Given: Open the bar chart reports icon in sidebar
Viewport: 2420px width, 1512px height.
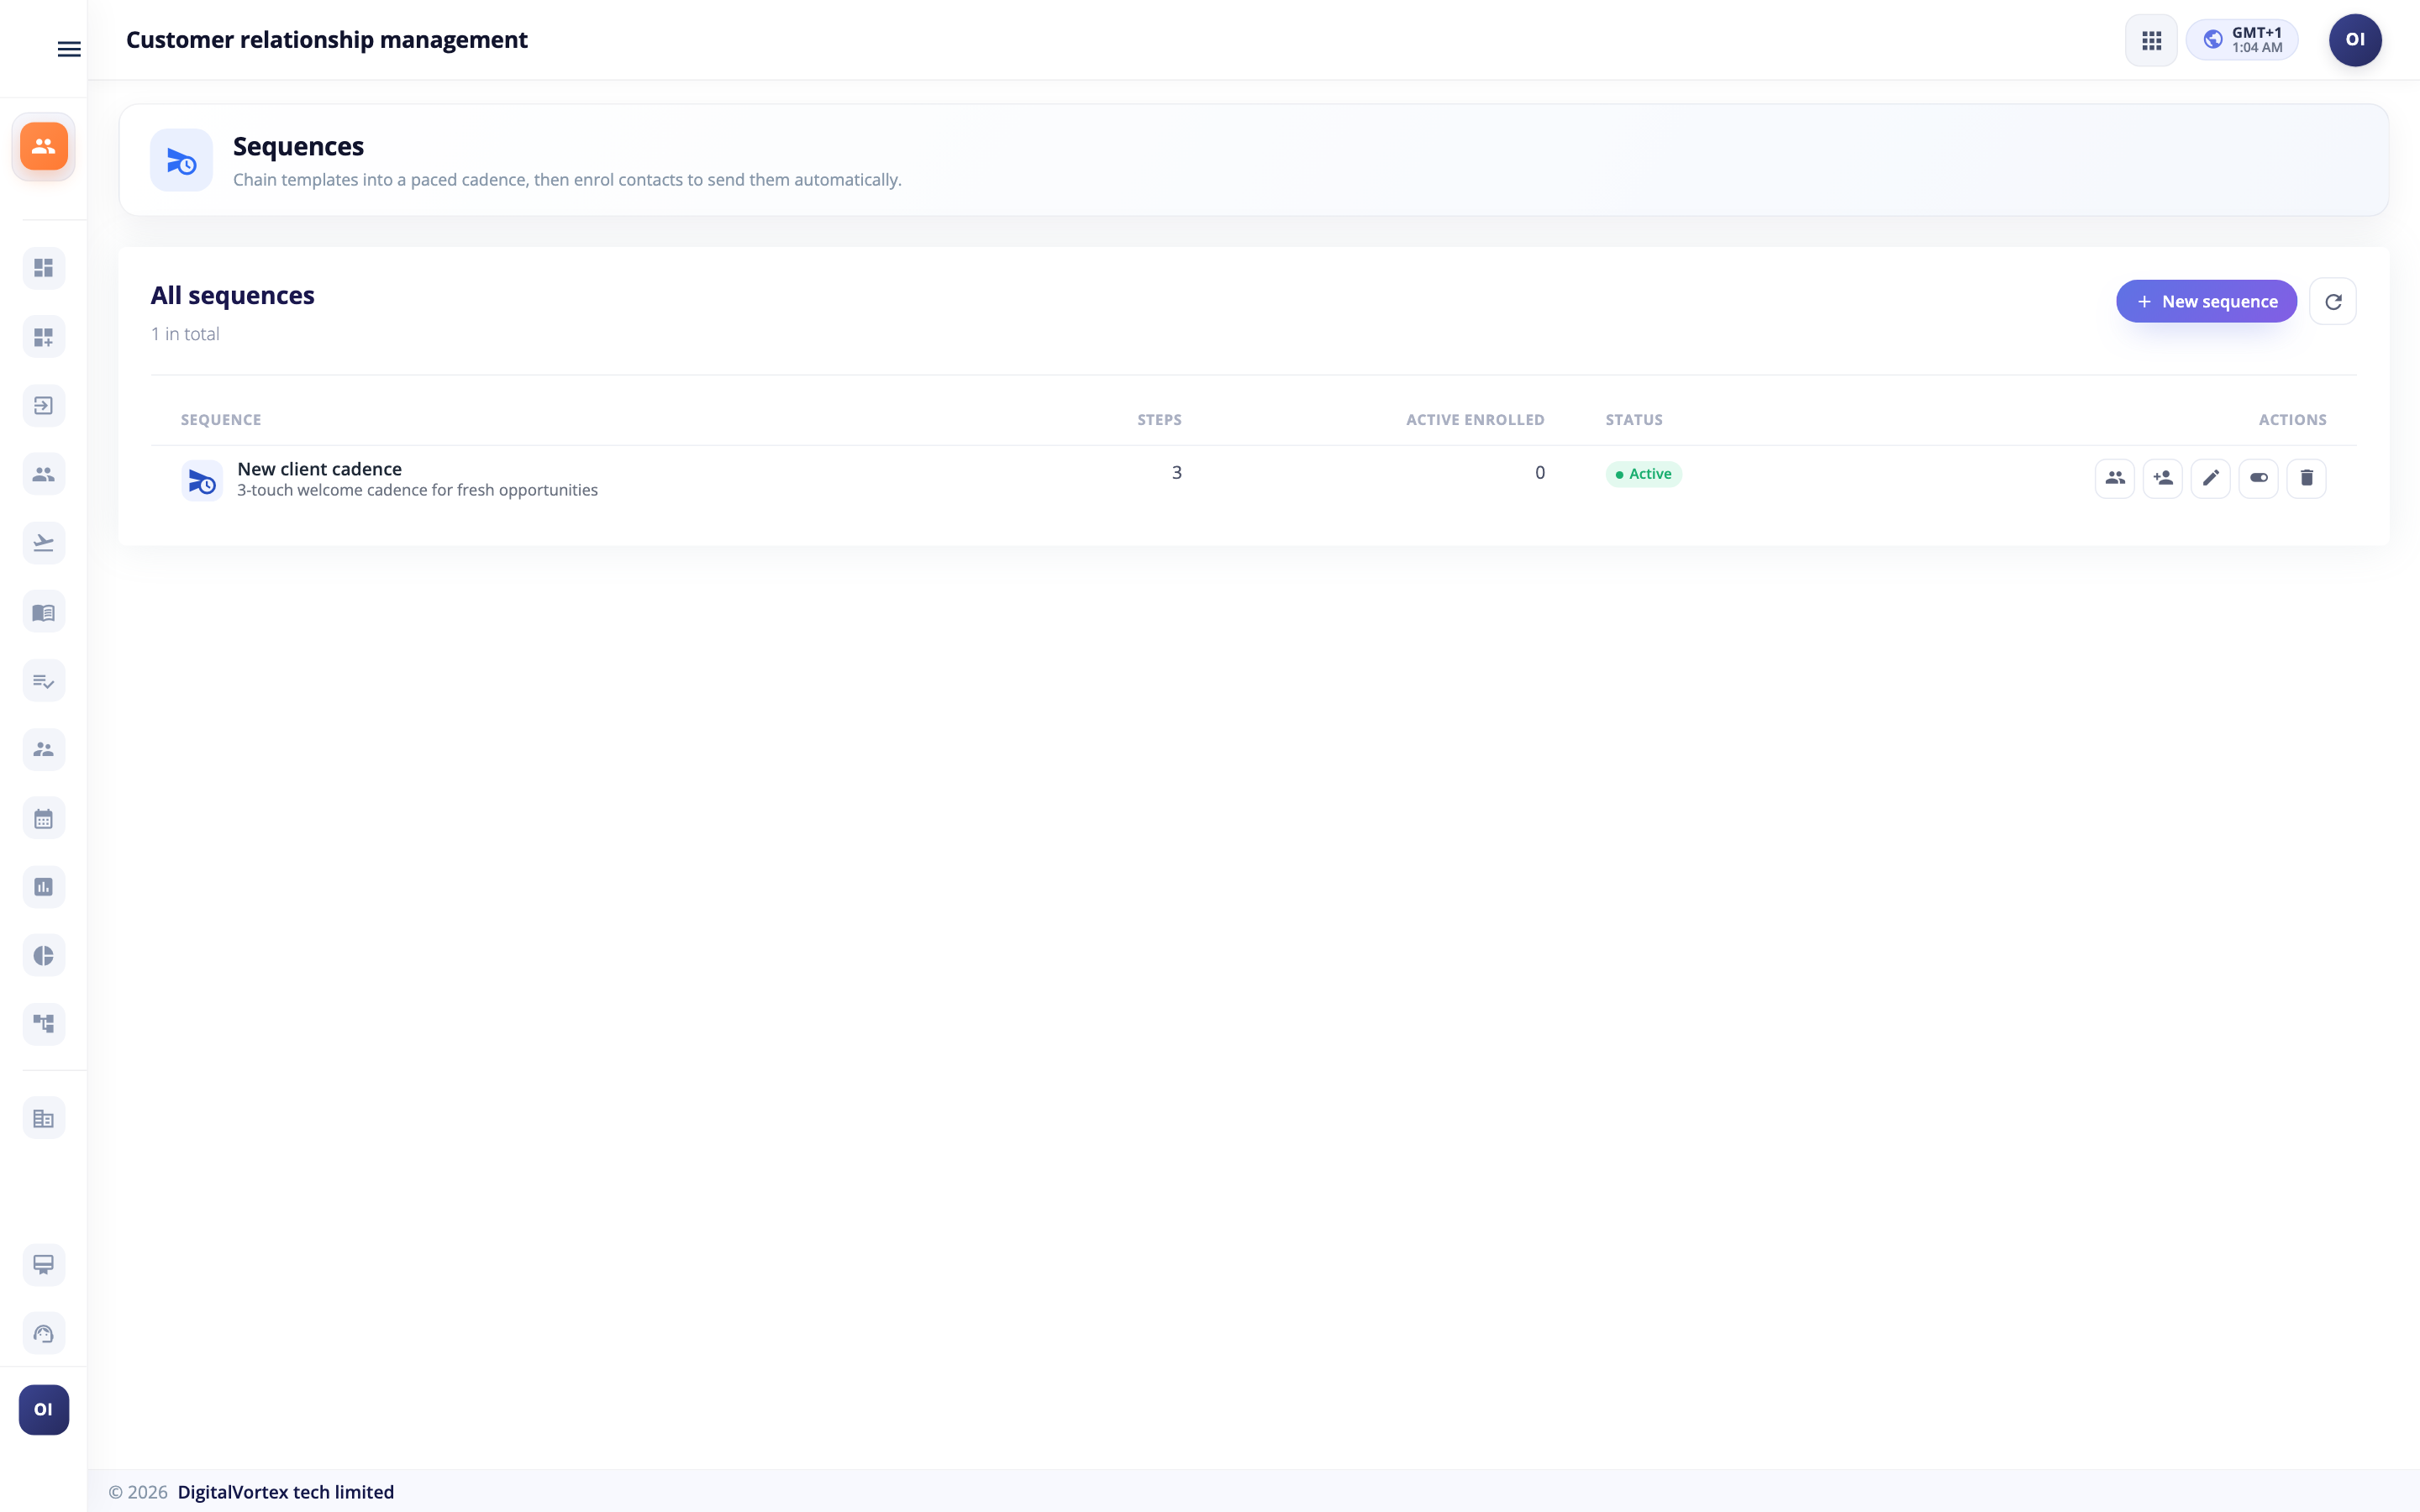Looking at the screenshot, I should 43,887.
